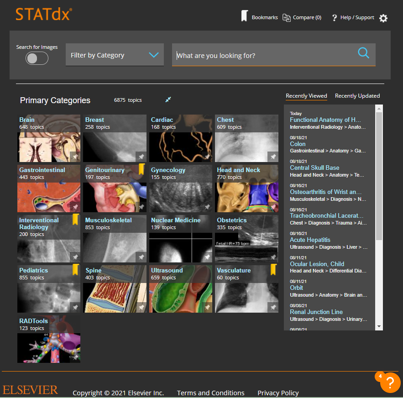Viewport: 403px width, 398px height.
Task: Pin the Gynecology category tile
Action: [x=207, y=207]
